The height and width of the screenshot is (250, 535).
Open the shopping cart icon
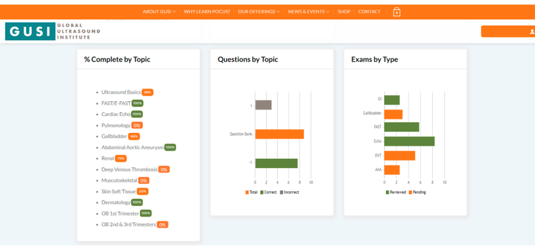tap(396, 12)
